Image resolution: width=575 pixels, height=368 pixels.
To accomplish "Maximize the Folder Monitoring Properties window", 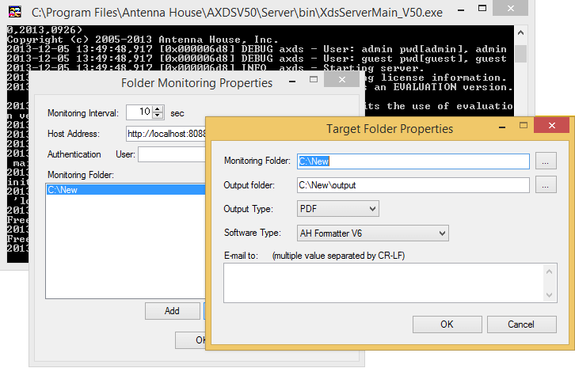I will (x=313, y=80).
